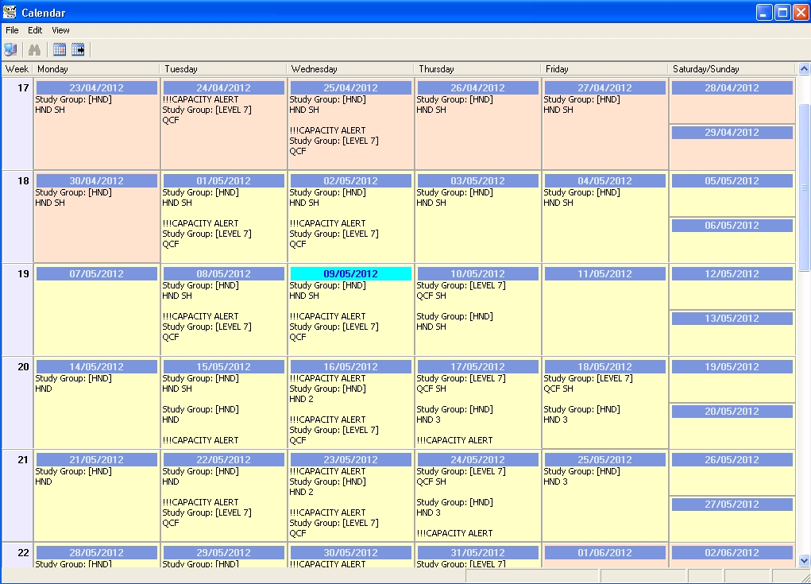The width and height of the screenshot is (811, 584).
Task: Select the date header 01/06/2012
Action: click(604, 552)
